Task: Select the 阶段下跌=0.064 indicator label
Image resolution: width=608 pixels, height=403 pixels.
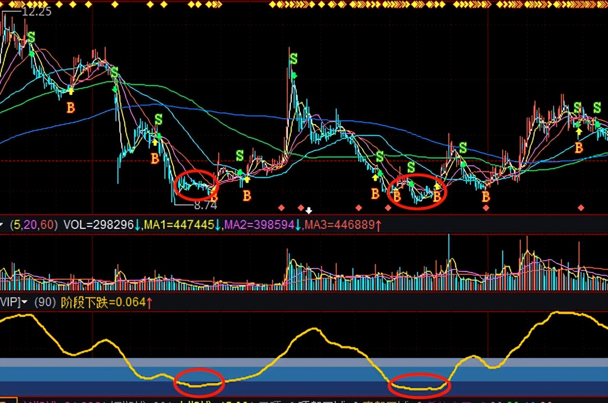Action: (103, 303)
